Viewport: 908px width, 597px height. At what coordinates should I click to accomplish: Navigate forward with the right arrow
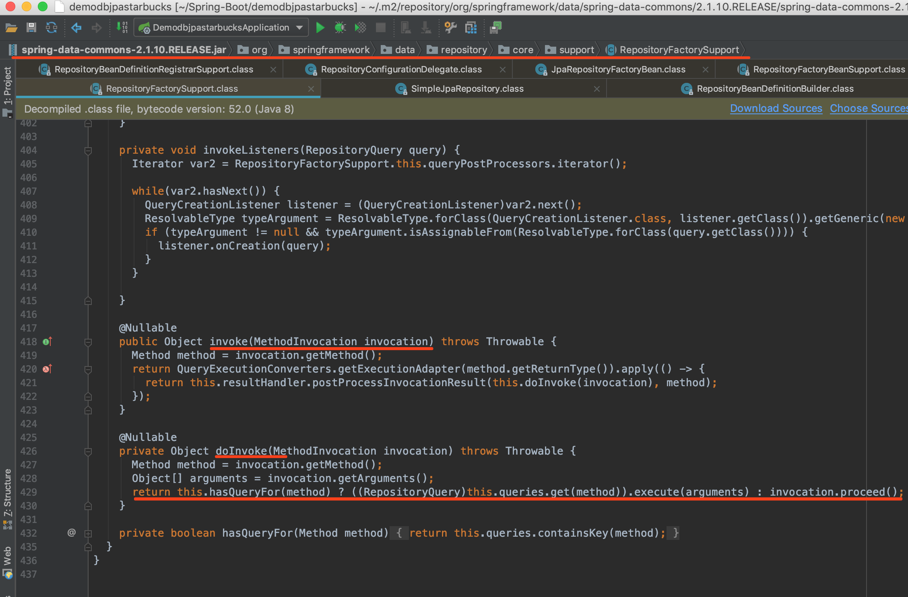pos(97,27)
